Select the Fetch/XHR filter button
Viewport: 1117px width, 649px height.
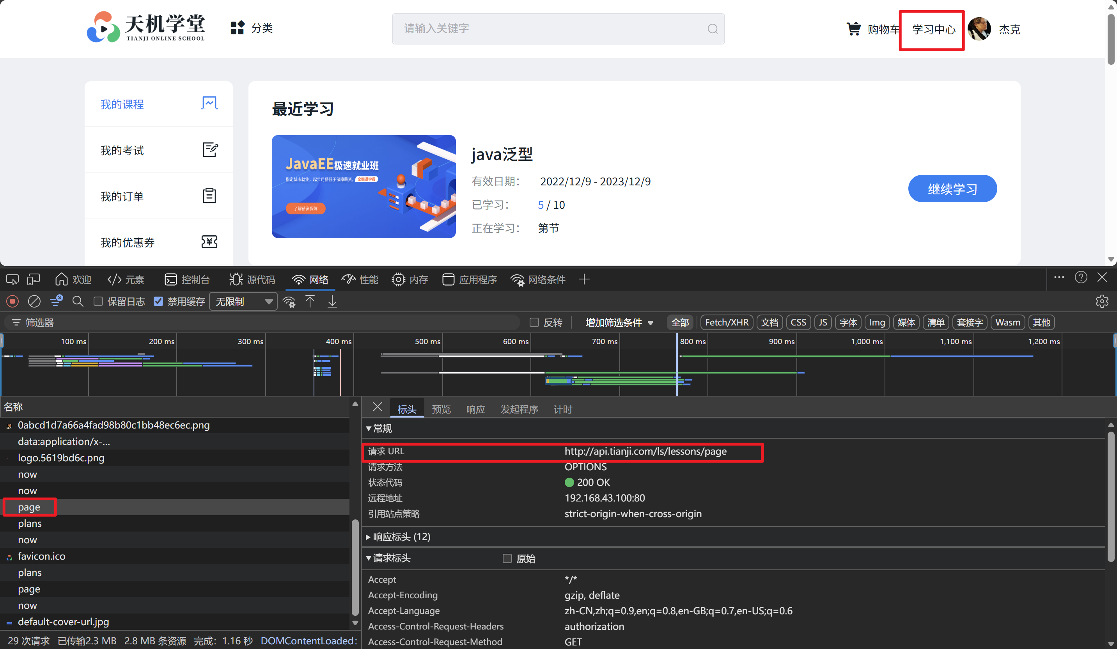(726, 322)
